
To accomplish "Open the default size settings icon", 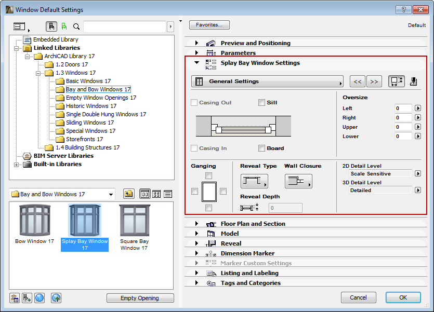I will pyautogui.click(x=396, y=81).
